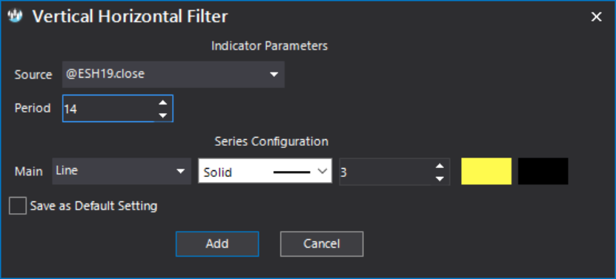Pick the yellow series color swatch
This screenshot has height=279, width=616.
486,171
